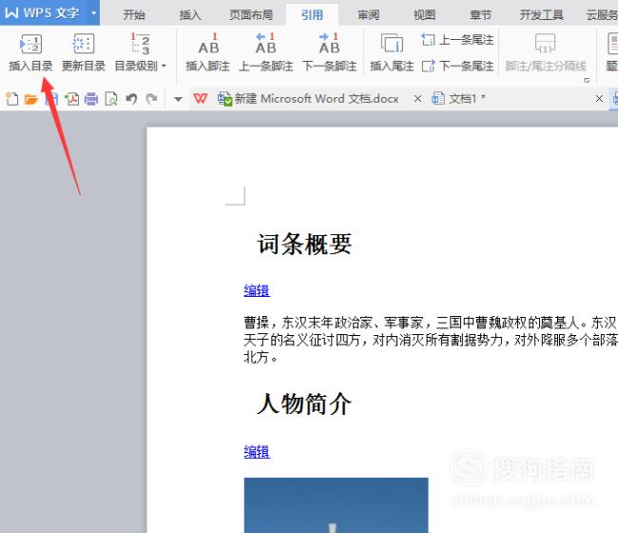Switch to 新建 Microsoft Word 文档.docx tab
This screenshot has width=618, height=533.
pos(308,98)
